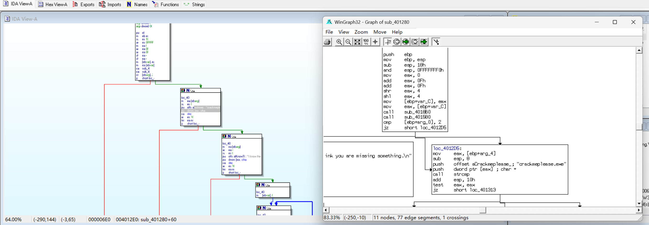The height and width of the screenshot is (225, 649).
Task: Click the vertical scrollbar up arrow in WinGraph32
Action: (x=639, y=50)
